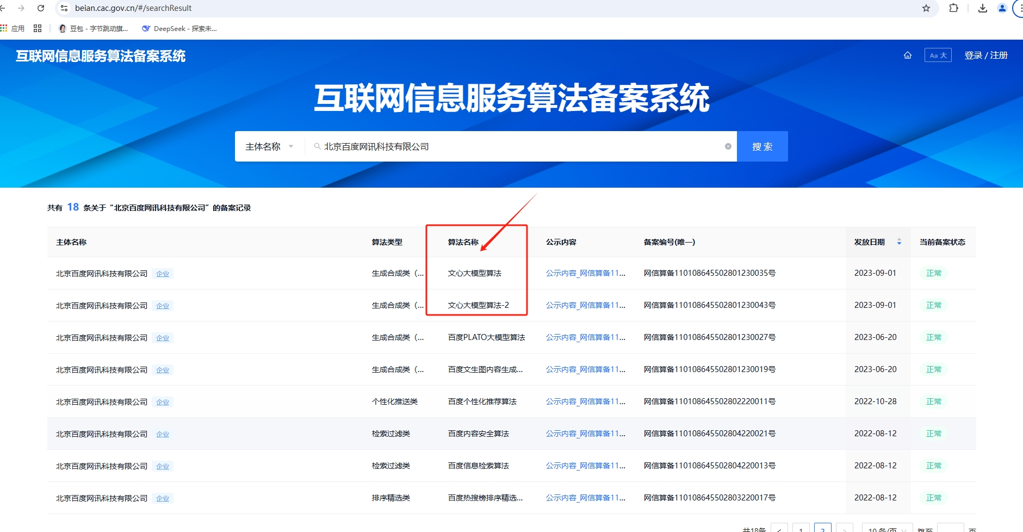Click filing number 网信算备110108645502801230035号
Image resolution: width=1023 pixels, height=532 pixels.
click(x=710, y=273)
